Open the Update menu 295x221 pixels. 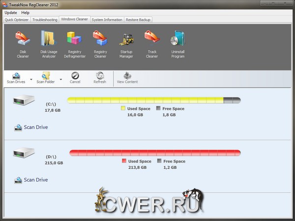pyautogui.click(x=10, y=12)
